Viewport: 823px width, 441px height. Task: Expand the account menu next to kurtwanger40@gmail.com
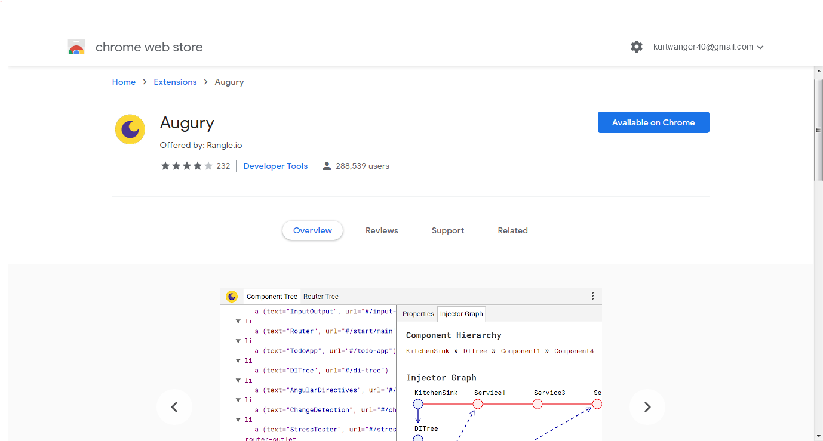(x=760, y=47)
